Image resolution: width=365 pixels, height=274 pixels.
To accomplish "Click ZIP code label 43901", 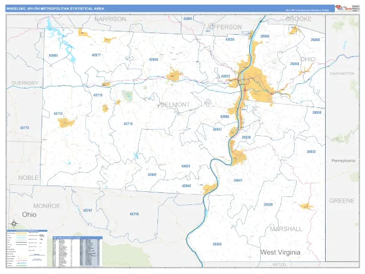I will coord(188,18).
